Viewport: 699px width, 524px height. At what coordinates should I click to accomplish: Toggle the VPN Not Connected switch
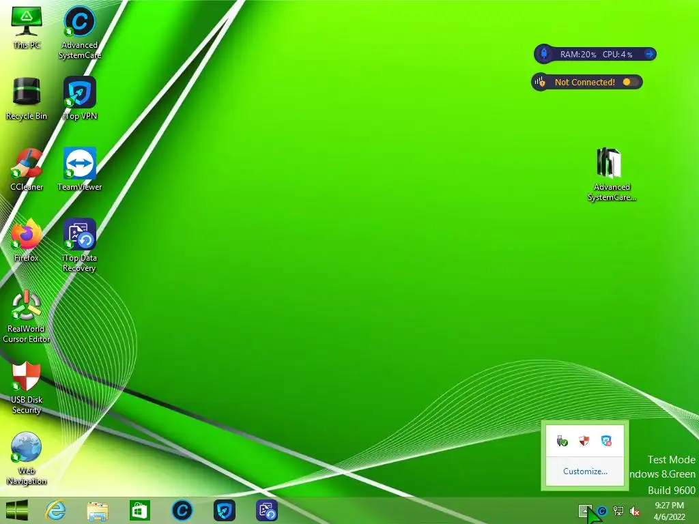coord(631,82)
